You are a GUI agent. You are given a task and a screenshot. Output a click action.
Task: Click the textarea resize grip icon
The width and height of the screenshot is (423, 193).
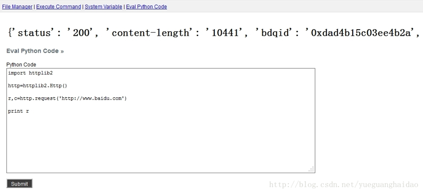click(x=311, y=169)
